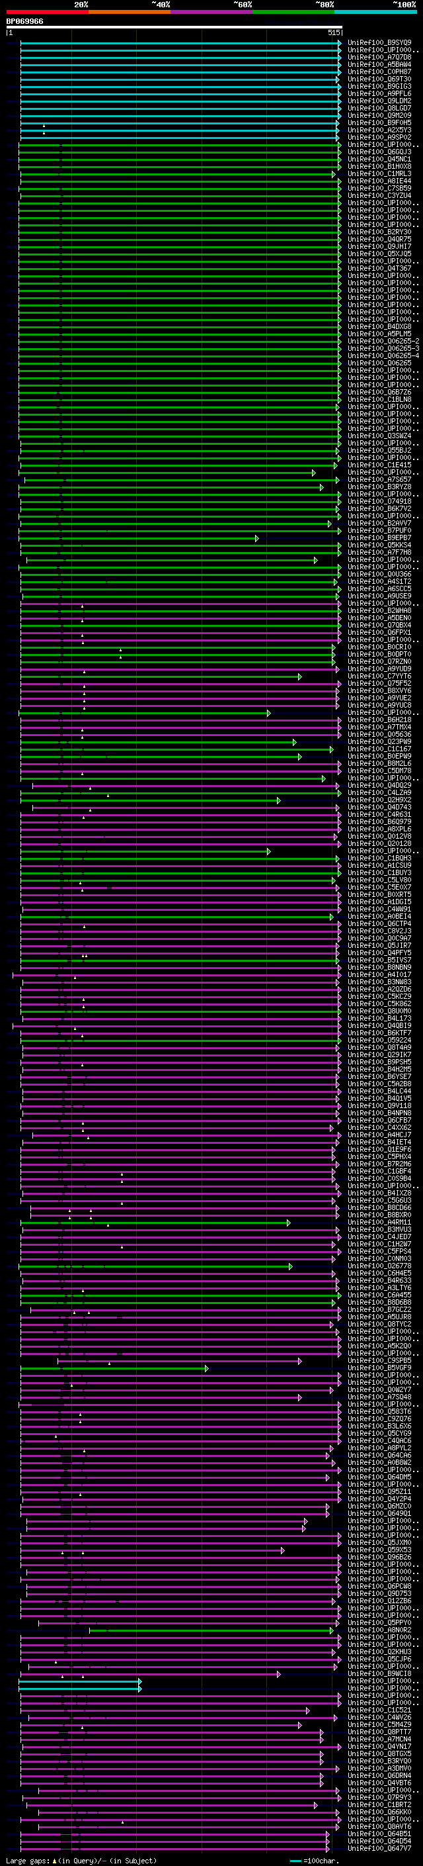
Task: Select the UniRef100_A9SP02 label
Action: click(379, 138)
